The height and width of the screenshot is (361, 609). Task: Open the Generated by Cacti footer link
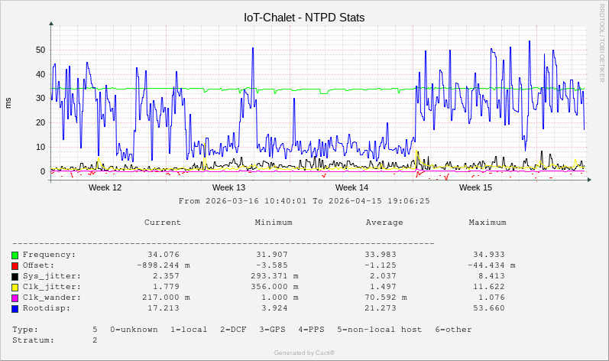(304, 353)
